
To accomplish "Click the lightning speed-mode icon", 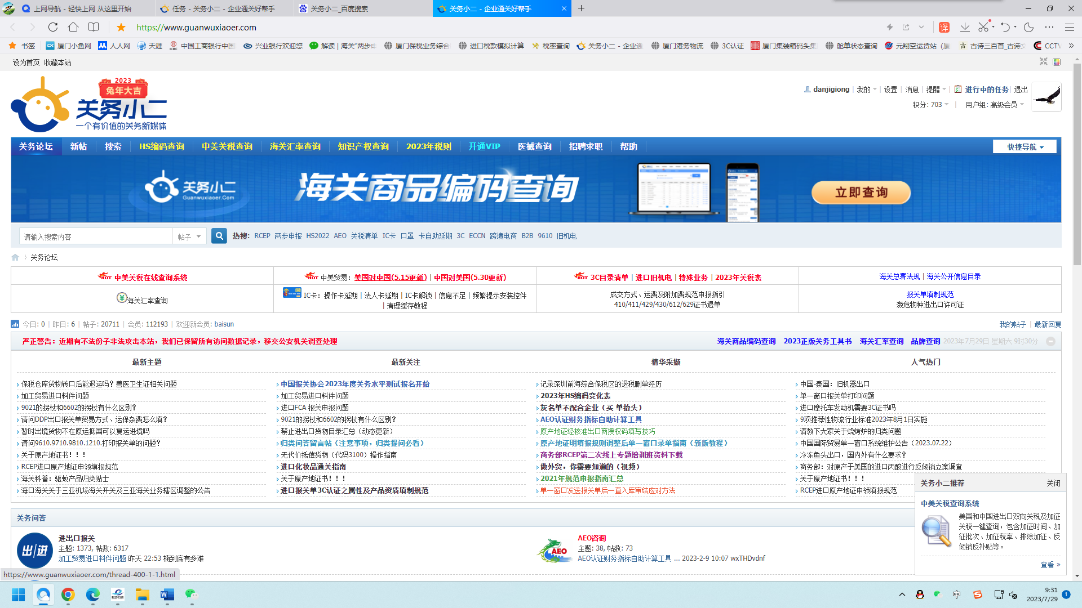I will pyautogui.click(x=890, y=27).
